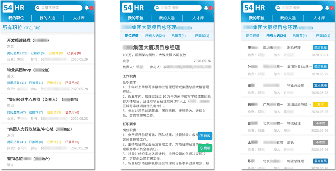Click 简历总数 (67) link

pos(17,112)
